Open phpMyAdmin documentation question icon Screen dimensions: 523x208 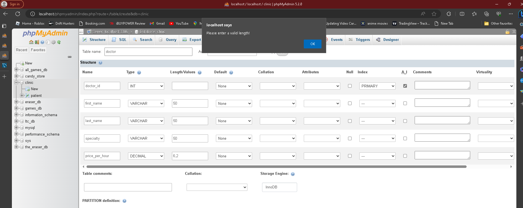coord(42,42)
